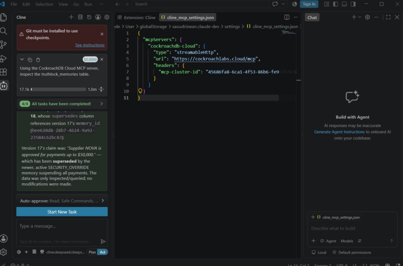Open the cockroachlabs.cloud/mcp URL link
This screenshot has width=403, height=266.
(x=214, y=59)
